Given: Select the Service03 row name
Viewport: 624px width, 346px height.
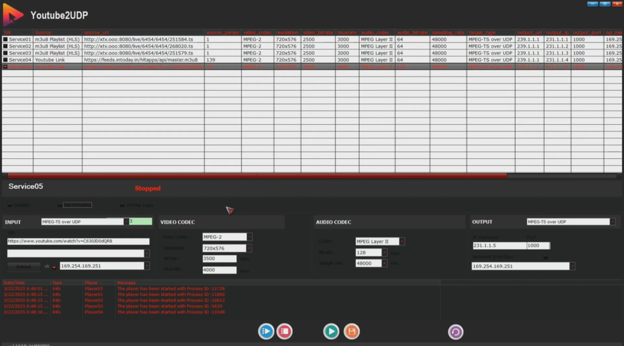Looking at the screenshot, I should (20, 53).
